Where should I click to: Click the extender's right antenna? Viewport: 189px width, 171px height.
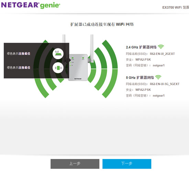92,48
